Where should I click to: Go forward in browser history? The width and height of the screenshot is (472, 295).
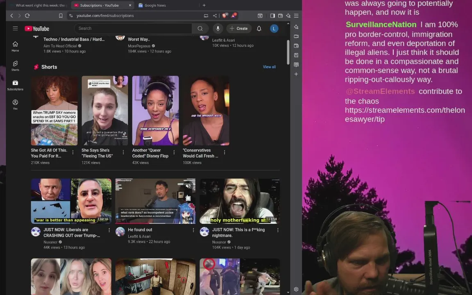pos(20,16)
